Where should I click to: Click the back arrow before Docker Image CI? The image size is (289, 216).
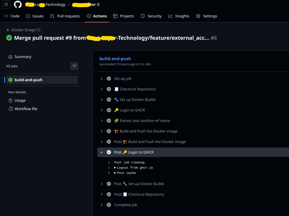pyautogui.click(x=8, y=30)
